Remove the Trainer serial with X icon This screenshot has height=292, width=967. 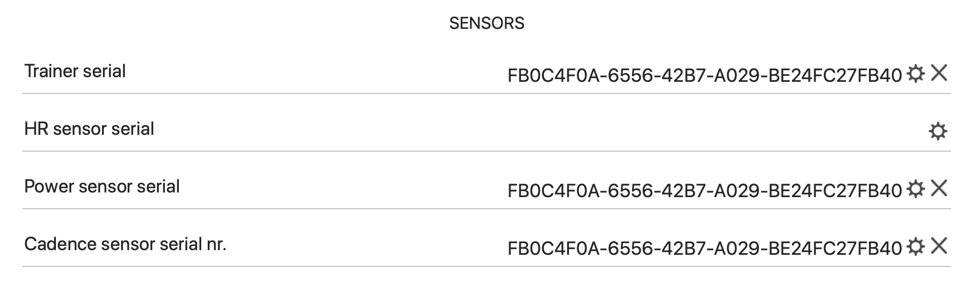(939, 73)
